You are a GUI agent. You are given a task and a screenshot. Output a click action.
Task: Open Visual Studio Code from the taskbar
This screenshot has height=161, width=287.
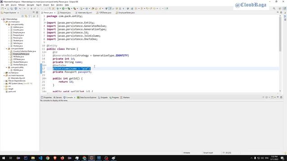[x=40, y=158]
